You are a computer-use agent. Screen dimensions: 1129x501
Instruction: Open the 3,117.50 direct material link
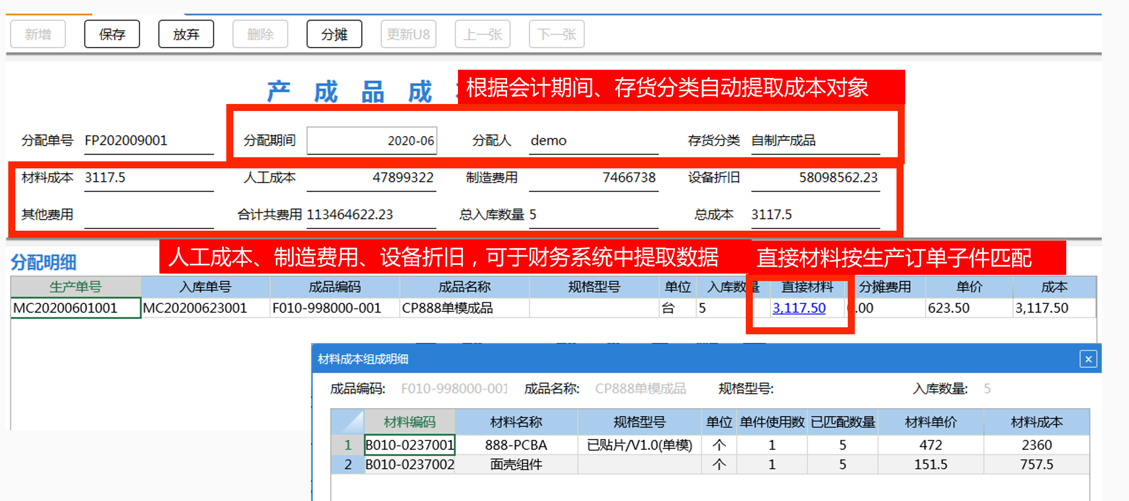point(799,308)
